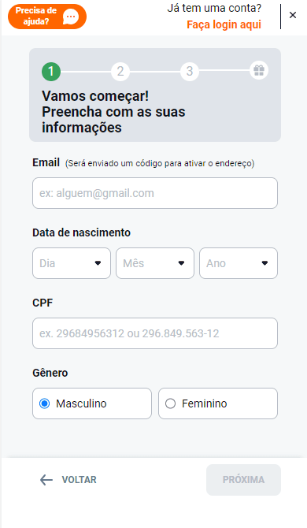
Task: Select the Masculino radio button
Action: [x=44, y=403]
